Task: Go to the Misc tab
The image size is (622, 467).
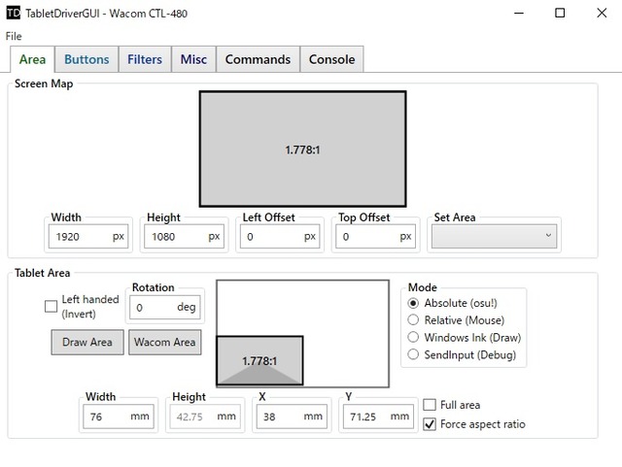Action: (193, 59)
